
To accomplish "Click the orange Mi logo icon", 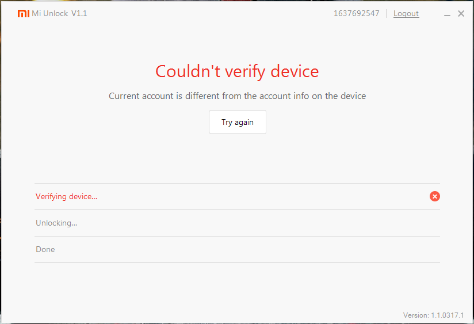I will tap(23, 14).
